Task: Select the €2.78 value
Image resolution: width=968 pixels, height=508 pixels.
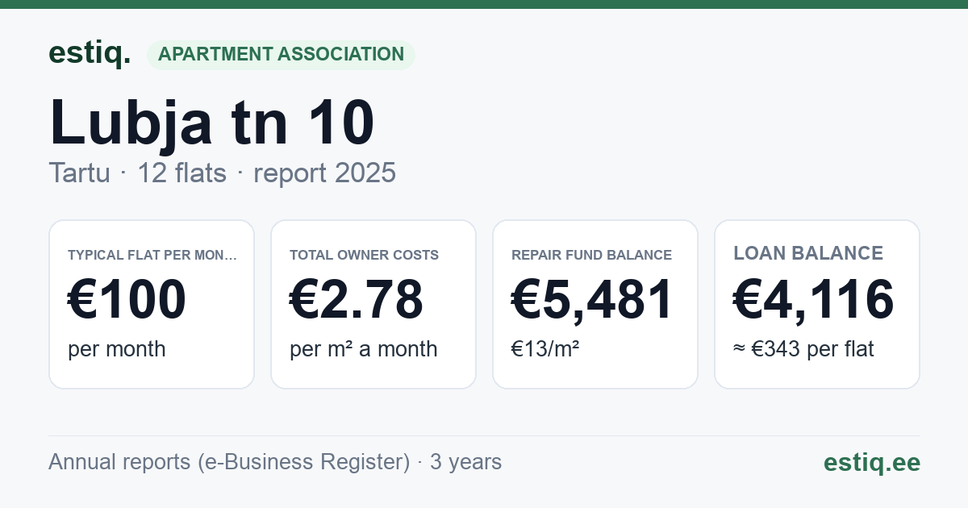Action: [357, 299]
